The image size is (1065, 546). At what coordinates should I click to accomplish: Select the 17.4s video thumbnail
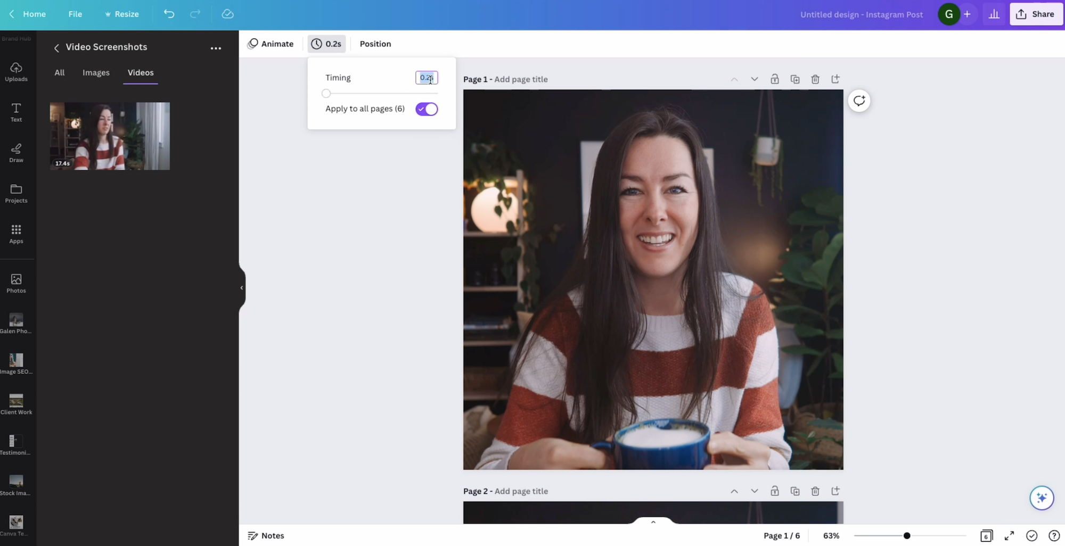click(x=110, y=136)
